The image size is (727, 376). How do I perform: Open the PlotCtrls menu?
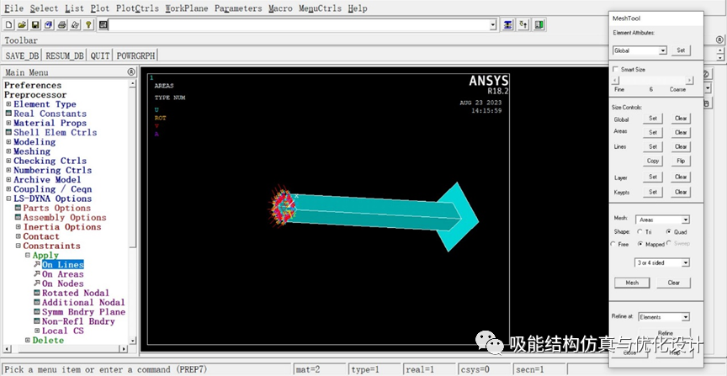click(x=137, y=8)
